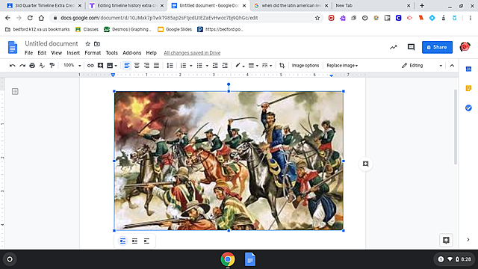Switch to the latin american revolution search tab
The height and width of the screenshot is (269, 478).
coord(291,5)
